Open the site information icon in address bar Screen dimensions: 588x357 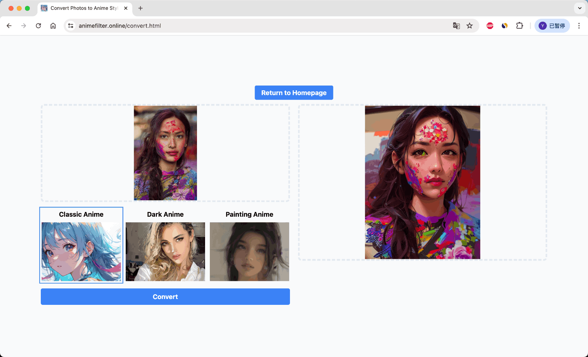coord(71,26)
